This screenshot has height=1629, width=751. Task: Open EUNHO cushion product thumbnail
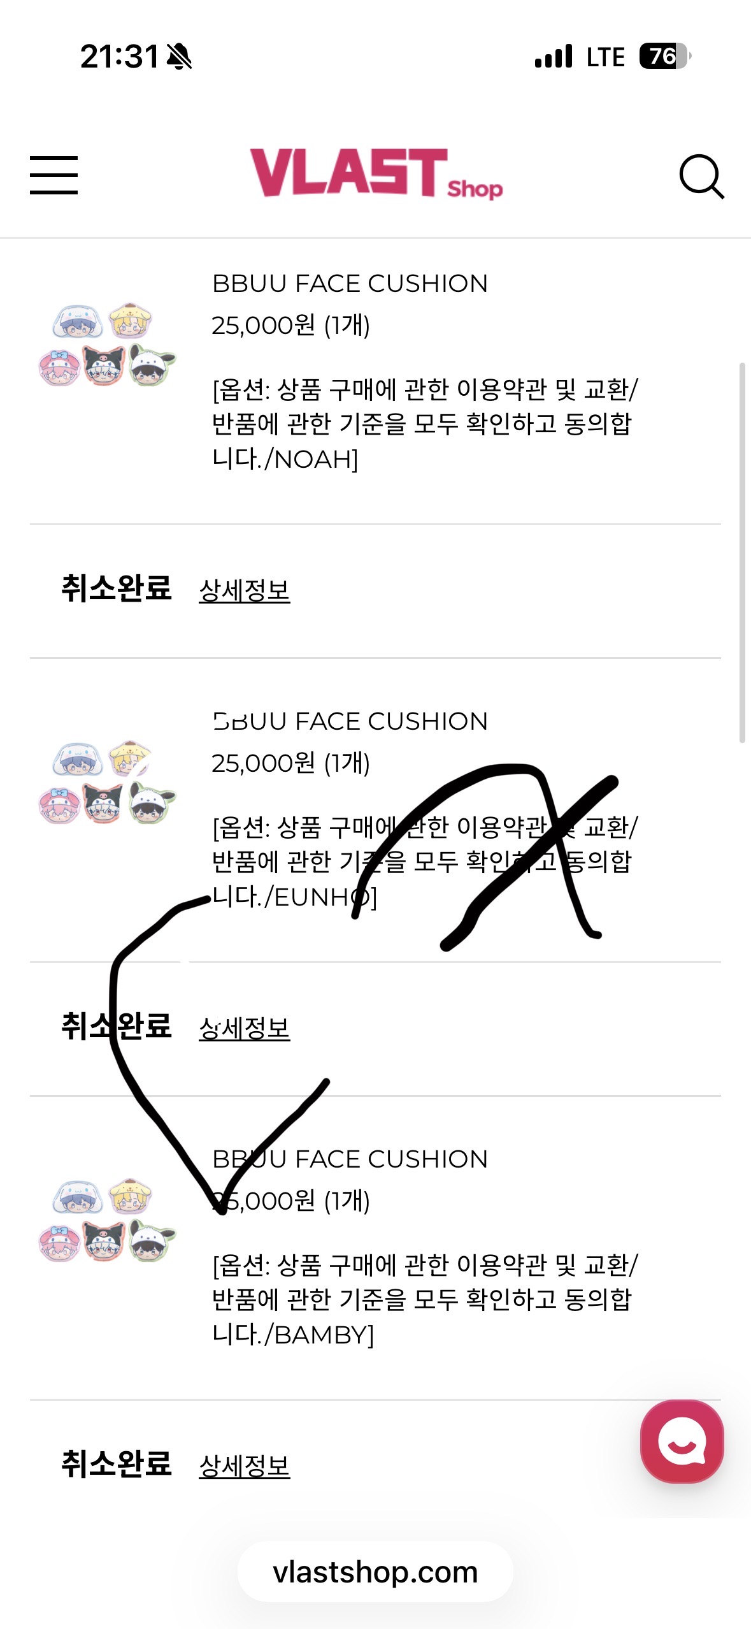(107, 783)
